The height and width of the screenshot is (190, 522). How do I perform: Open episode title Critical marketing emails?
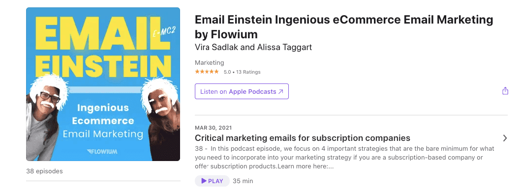point(302,138)
